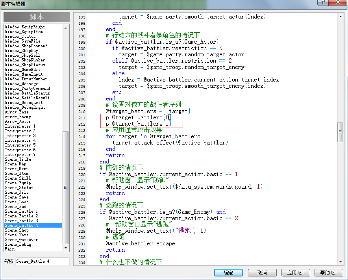Click the 取消 button

pos(262,273)
